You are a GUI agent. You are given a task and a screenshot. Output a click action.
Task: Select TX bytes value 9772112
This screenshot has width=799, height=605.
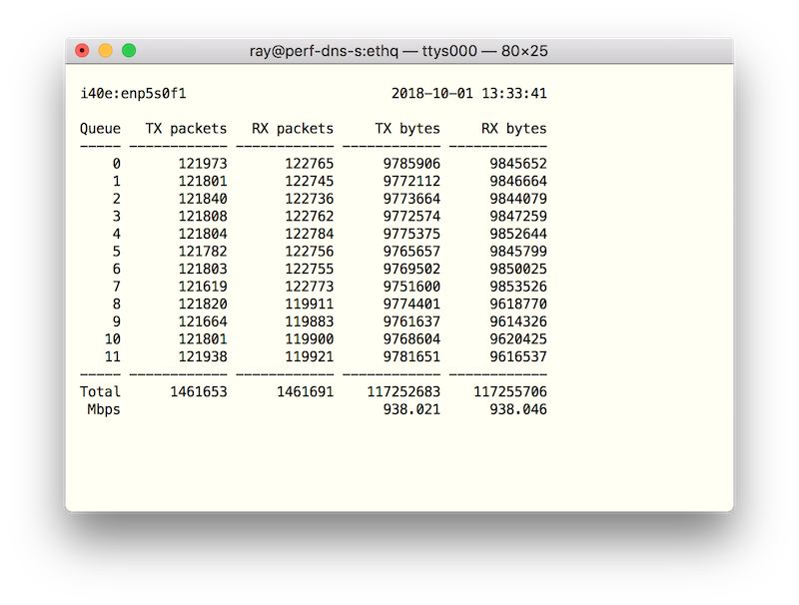(411, 182)
